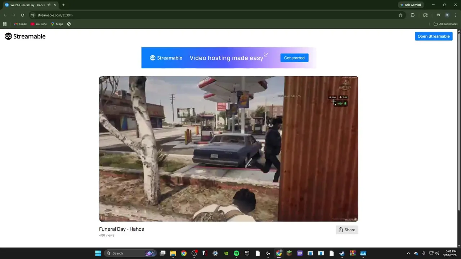Open All Bookmarks folder
Viewport: 461px width, 259px height.
(x=446, y=24)
